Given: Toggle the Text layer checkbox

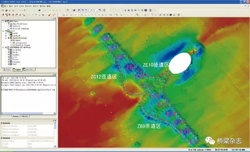Looking at the screenshot, I should pos(9,64).
